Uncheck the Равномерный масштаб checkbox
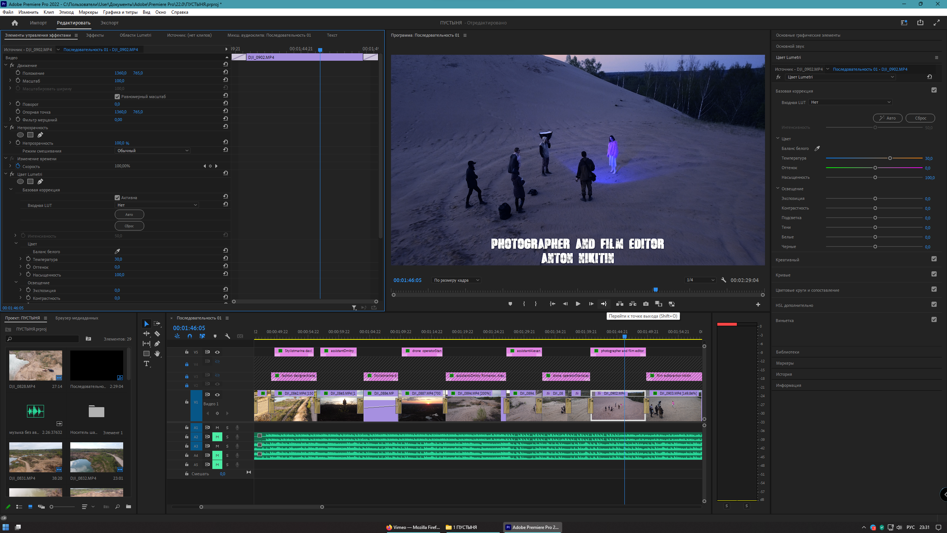This screenshot has width=947, height=533. tap(117, 97)
